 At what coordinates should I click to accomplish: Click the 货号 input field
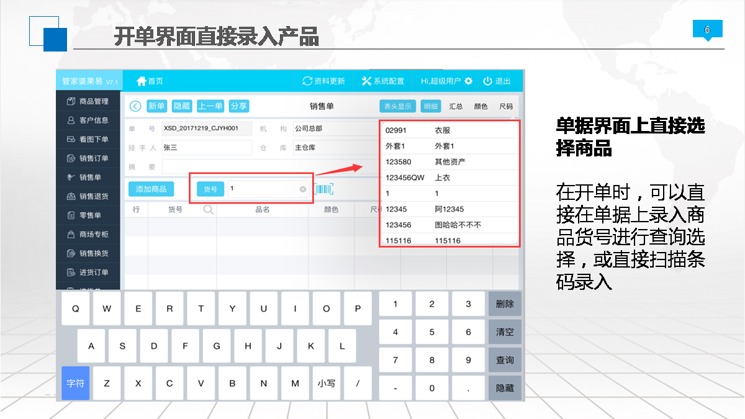tap(264, 189)
